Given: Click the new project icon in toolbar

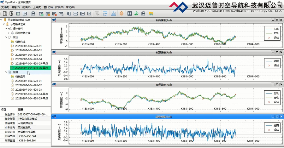Looking at the screenshot, I should 4,14.
